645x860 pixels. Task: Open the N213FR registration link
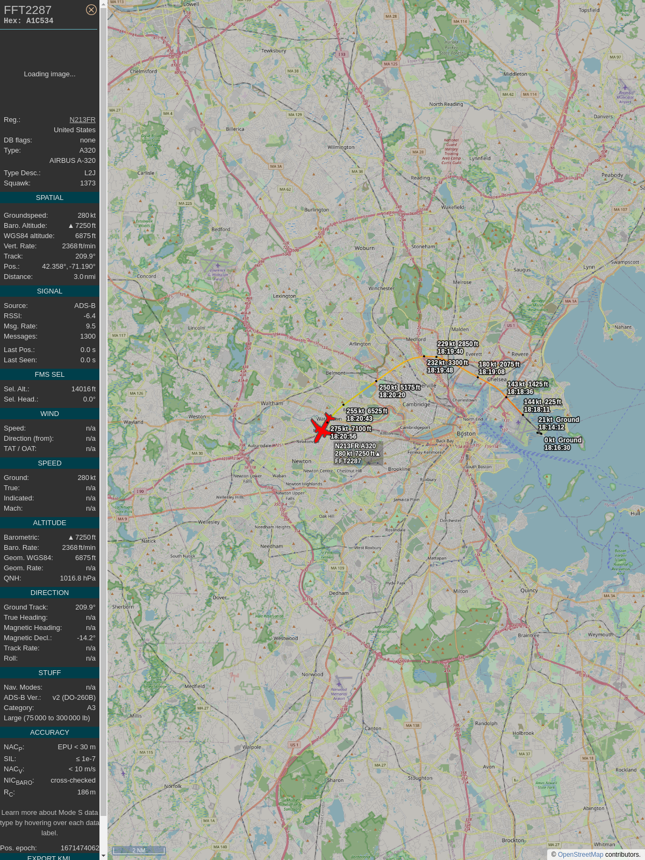82,120
